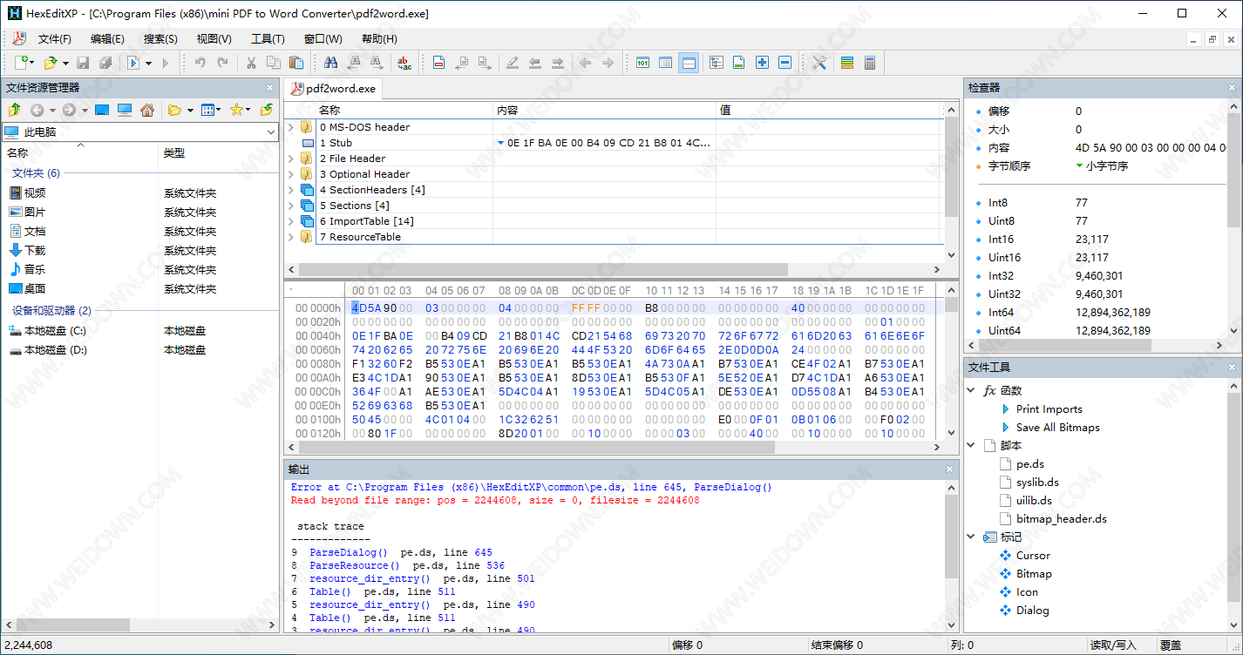The height and width of the screenshot is (655, 1243).
Task: Select bitmap_header.ds script
Action: (1062, 518)
